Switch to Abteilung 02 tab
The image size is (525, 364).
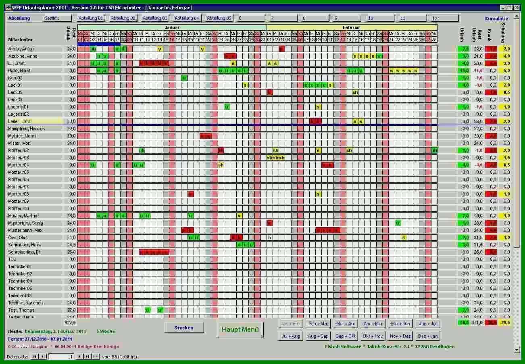[x=123, y=18]
